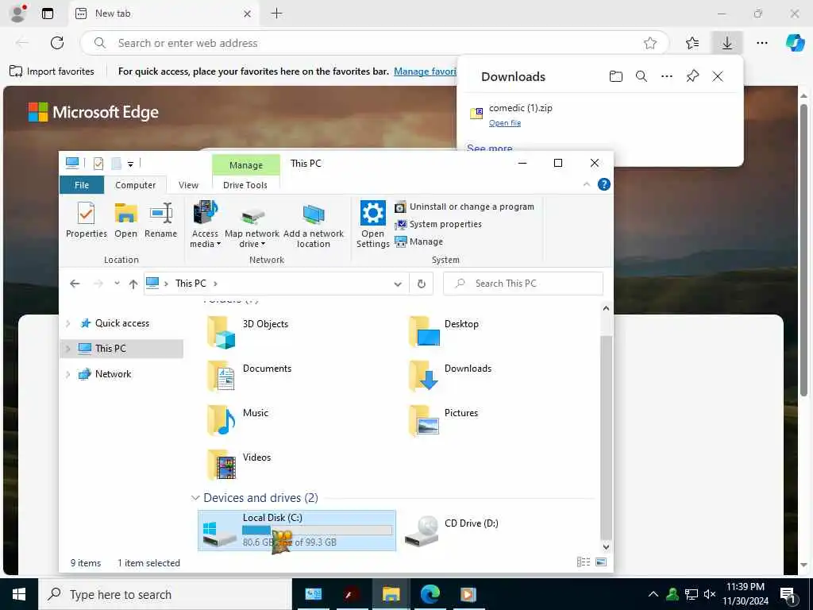Open the Access media dropdown

(205, 224)
